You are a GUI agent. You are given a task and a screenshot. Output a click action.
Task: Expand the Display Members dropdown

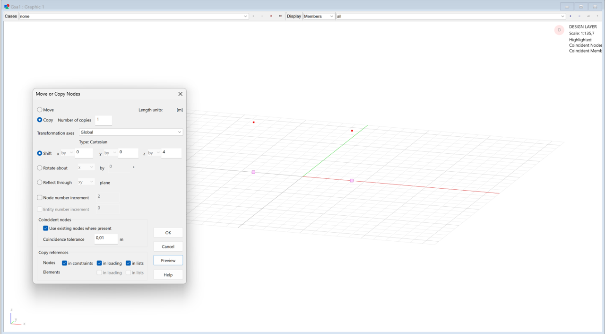[x=319, y=16]
